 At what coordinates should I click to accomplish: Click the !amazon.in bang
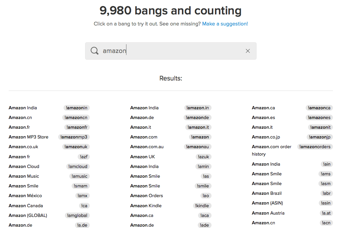(x=198, y=108)
